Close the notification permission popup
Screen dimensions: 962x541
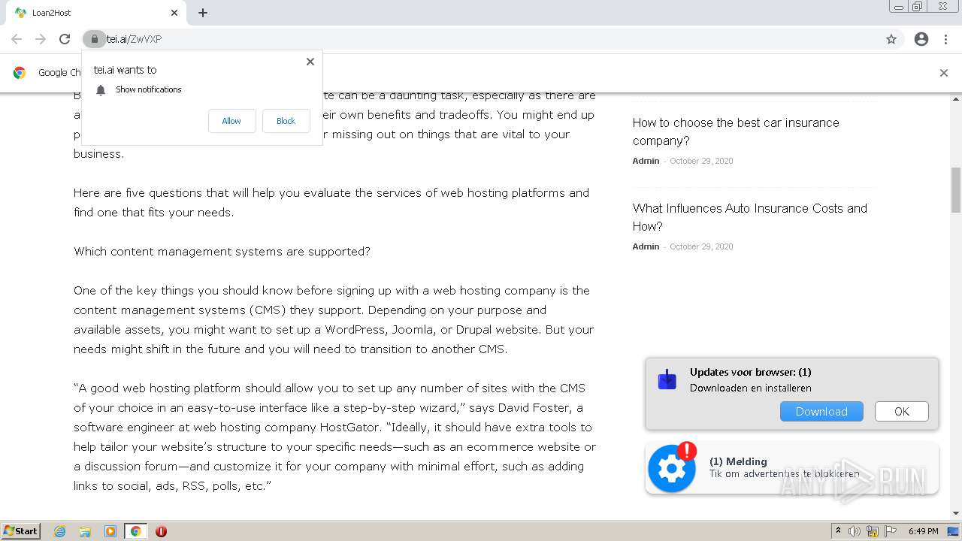[310, 62]
